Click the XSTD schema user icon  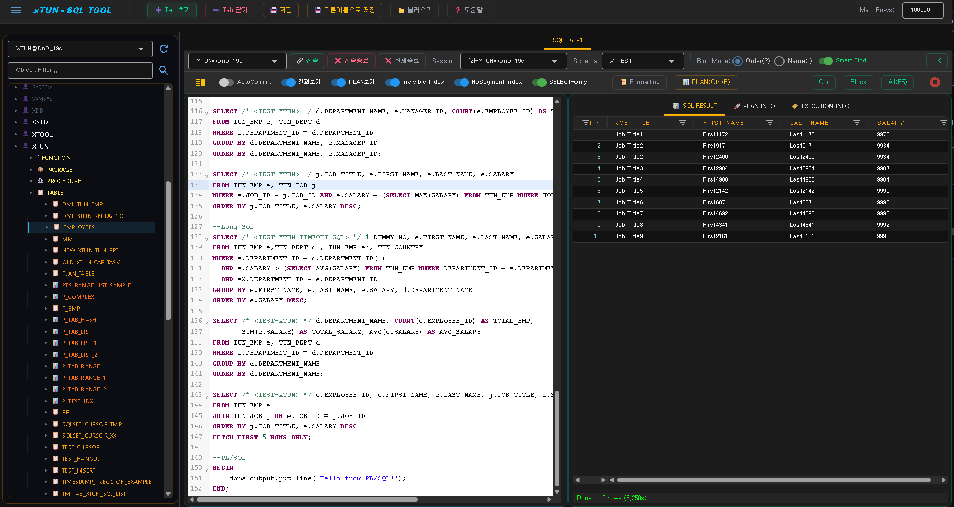[26, 122]
